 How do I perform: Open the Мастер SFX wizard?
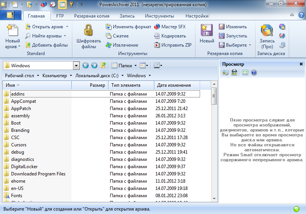[170, 27]
